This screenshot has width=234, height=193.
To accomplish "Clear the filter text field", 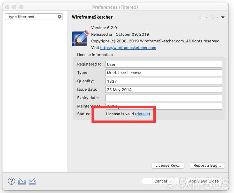I will (x=59, y=16).
